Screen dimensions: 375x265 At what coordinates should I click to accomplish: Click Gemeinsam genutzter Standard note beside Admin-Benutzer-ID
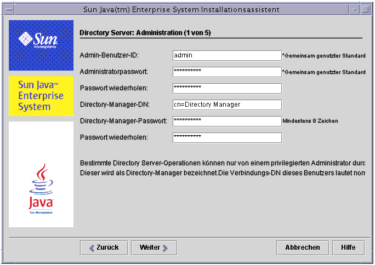[324, 56]
